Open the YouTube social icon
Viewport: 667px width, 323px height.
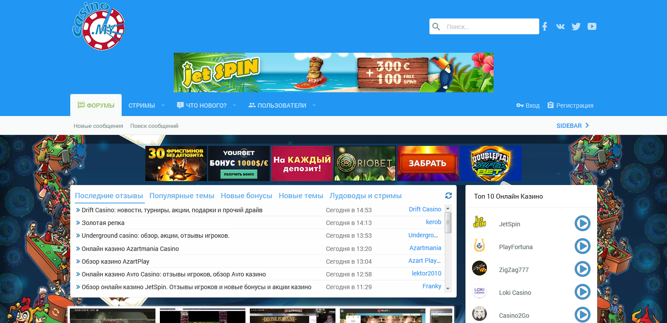pos(592,26)
